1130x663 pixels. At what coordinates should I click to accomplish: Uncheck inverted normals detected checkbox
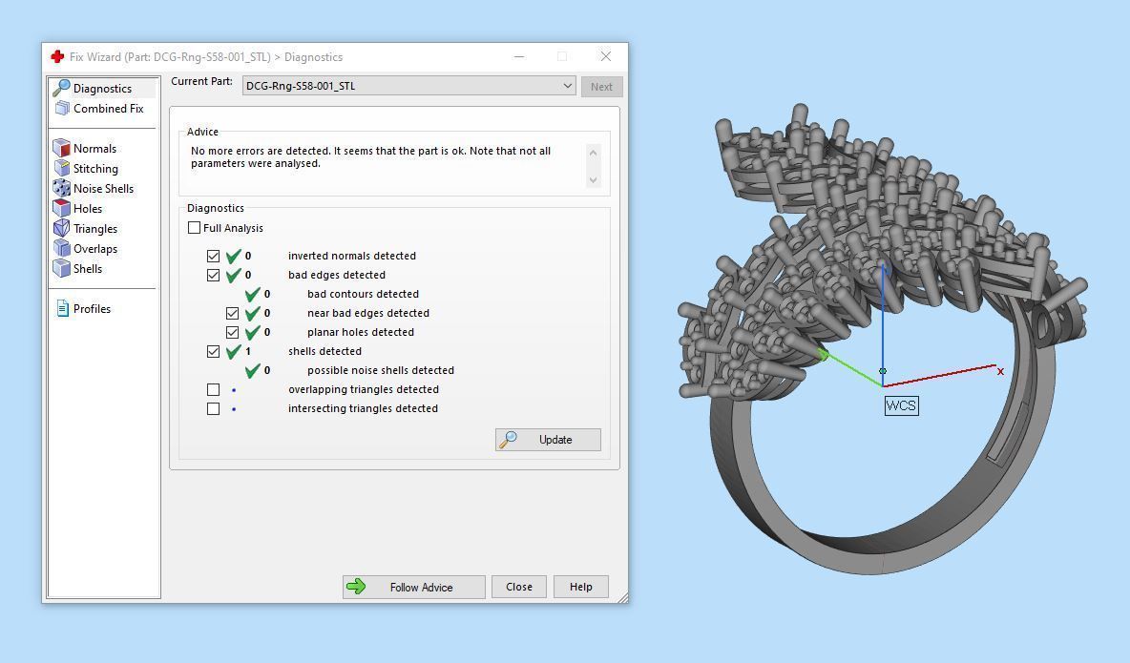click(214, 256)
